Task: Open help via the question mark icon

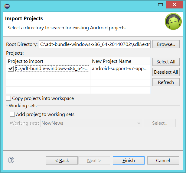Action: click(x=11, y=160)
